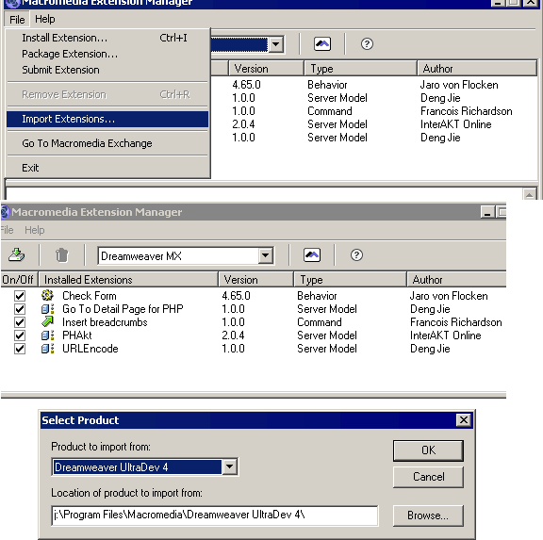Choose Exit from the File menu
The width and height of the screenshot is (543, 540).
tap(107, 168)
